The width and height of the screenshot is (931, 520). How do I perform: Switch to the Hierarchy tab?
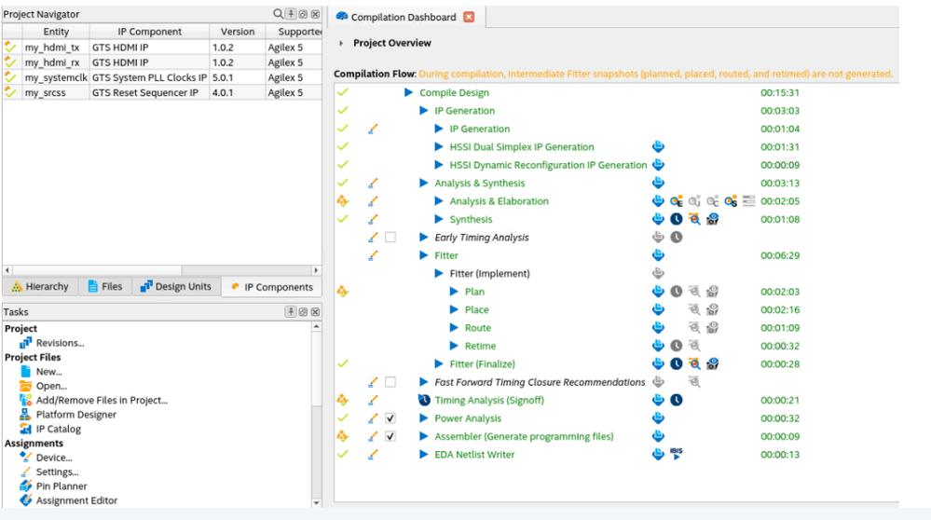coord(40,287)
